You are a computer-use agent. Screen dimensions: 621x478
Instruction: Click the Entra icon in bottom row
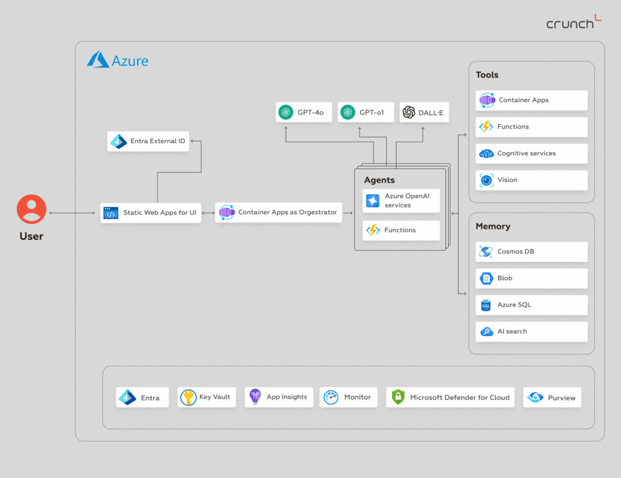tap(127, 397)
